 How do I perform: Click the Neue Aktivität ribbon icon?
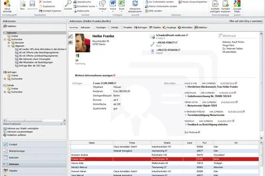(x=7, y=7)
